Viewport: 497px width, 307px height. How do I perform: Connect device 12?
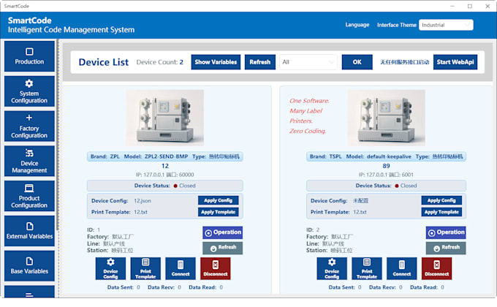181,268
